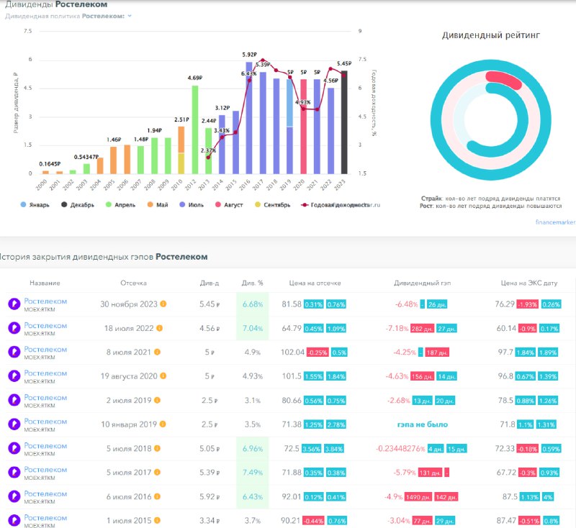Click the 282 дн. red gap badge

[422, 329]
